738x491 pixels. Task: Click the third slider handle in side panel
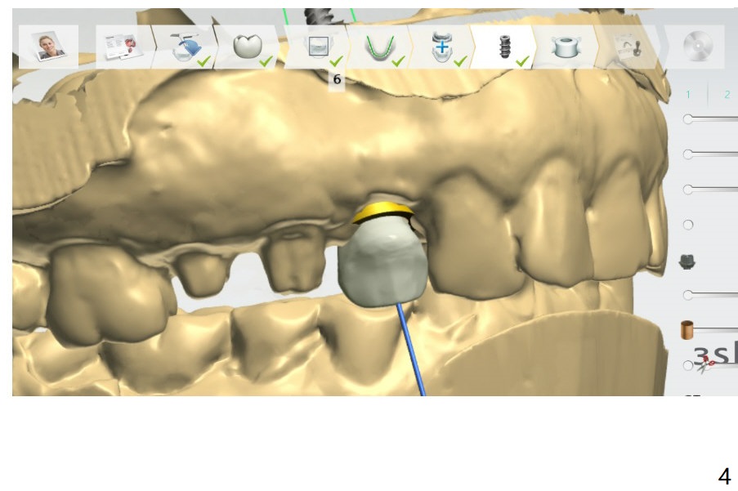tap(688, 190)
